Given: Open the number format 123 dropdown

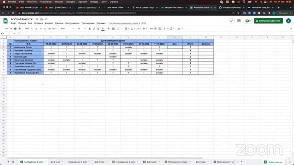Looking at the screenshot, I should click(x=54, y=29).
